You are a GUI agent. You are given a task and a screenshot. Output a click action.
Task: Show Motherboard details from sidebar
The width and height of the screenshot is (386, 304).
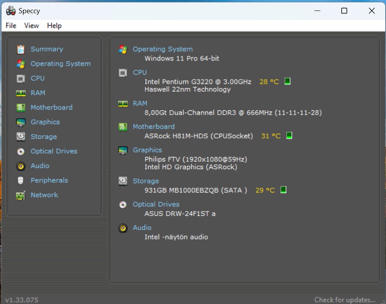coord(51,107)
